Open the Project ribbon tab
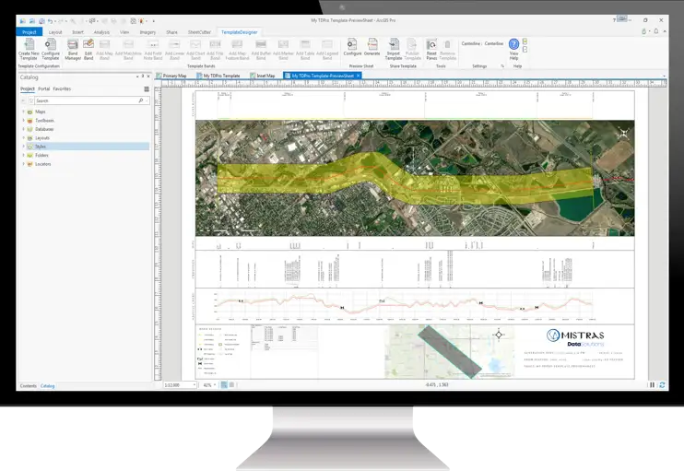684x471 pixels. pyautogui.click(x=29, y=32)
